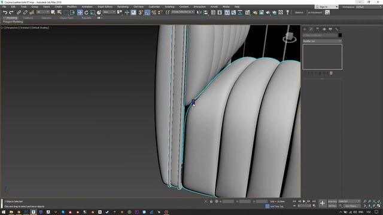Screen dimensions: 383x215
Task: Open the Layer Explorer toggle
Action: pyautogui.click(x=220, y=13)
